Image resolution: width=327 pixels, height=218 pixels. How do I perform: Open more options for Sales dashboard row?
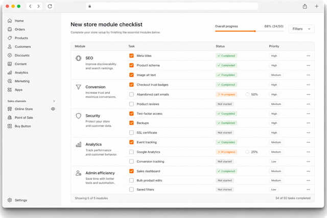point(308,171)
